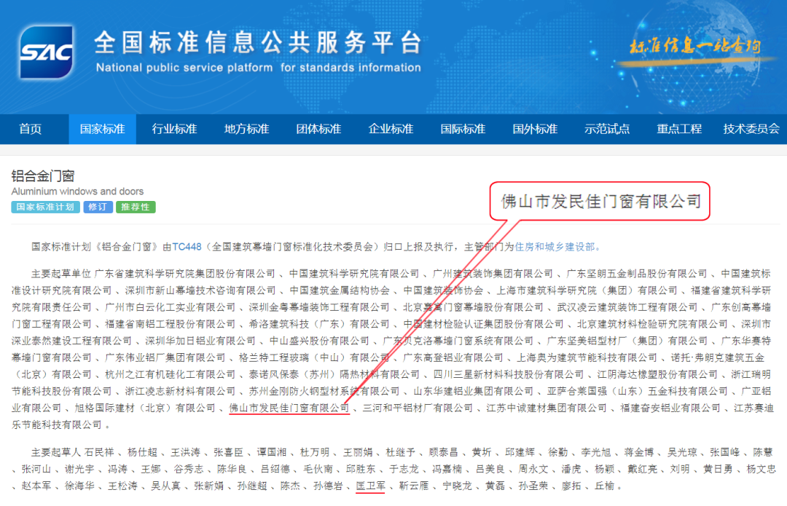Switch to the 重点工程 tab
This screenshot has width=787, height=506.
(x=678, y=129)
